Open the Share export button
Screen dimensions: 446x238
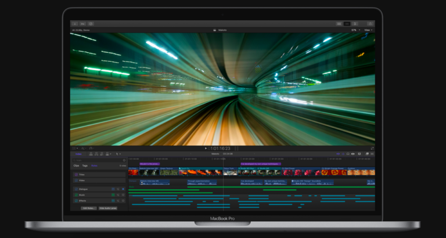click(370, 24)
